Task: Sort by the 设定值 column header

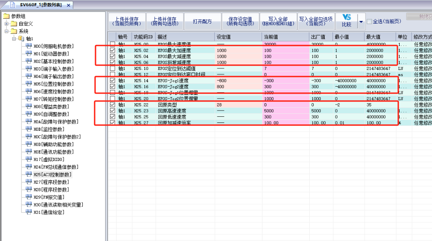Action: tap(238, 37)
